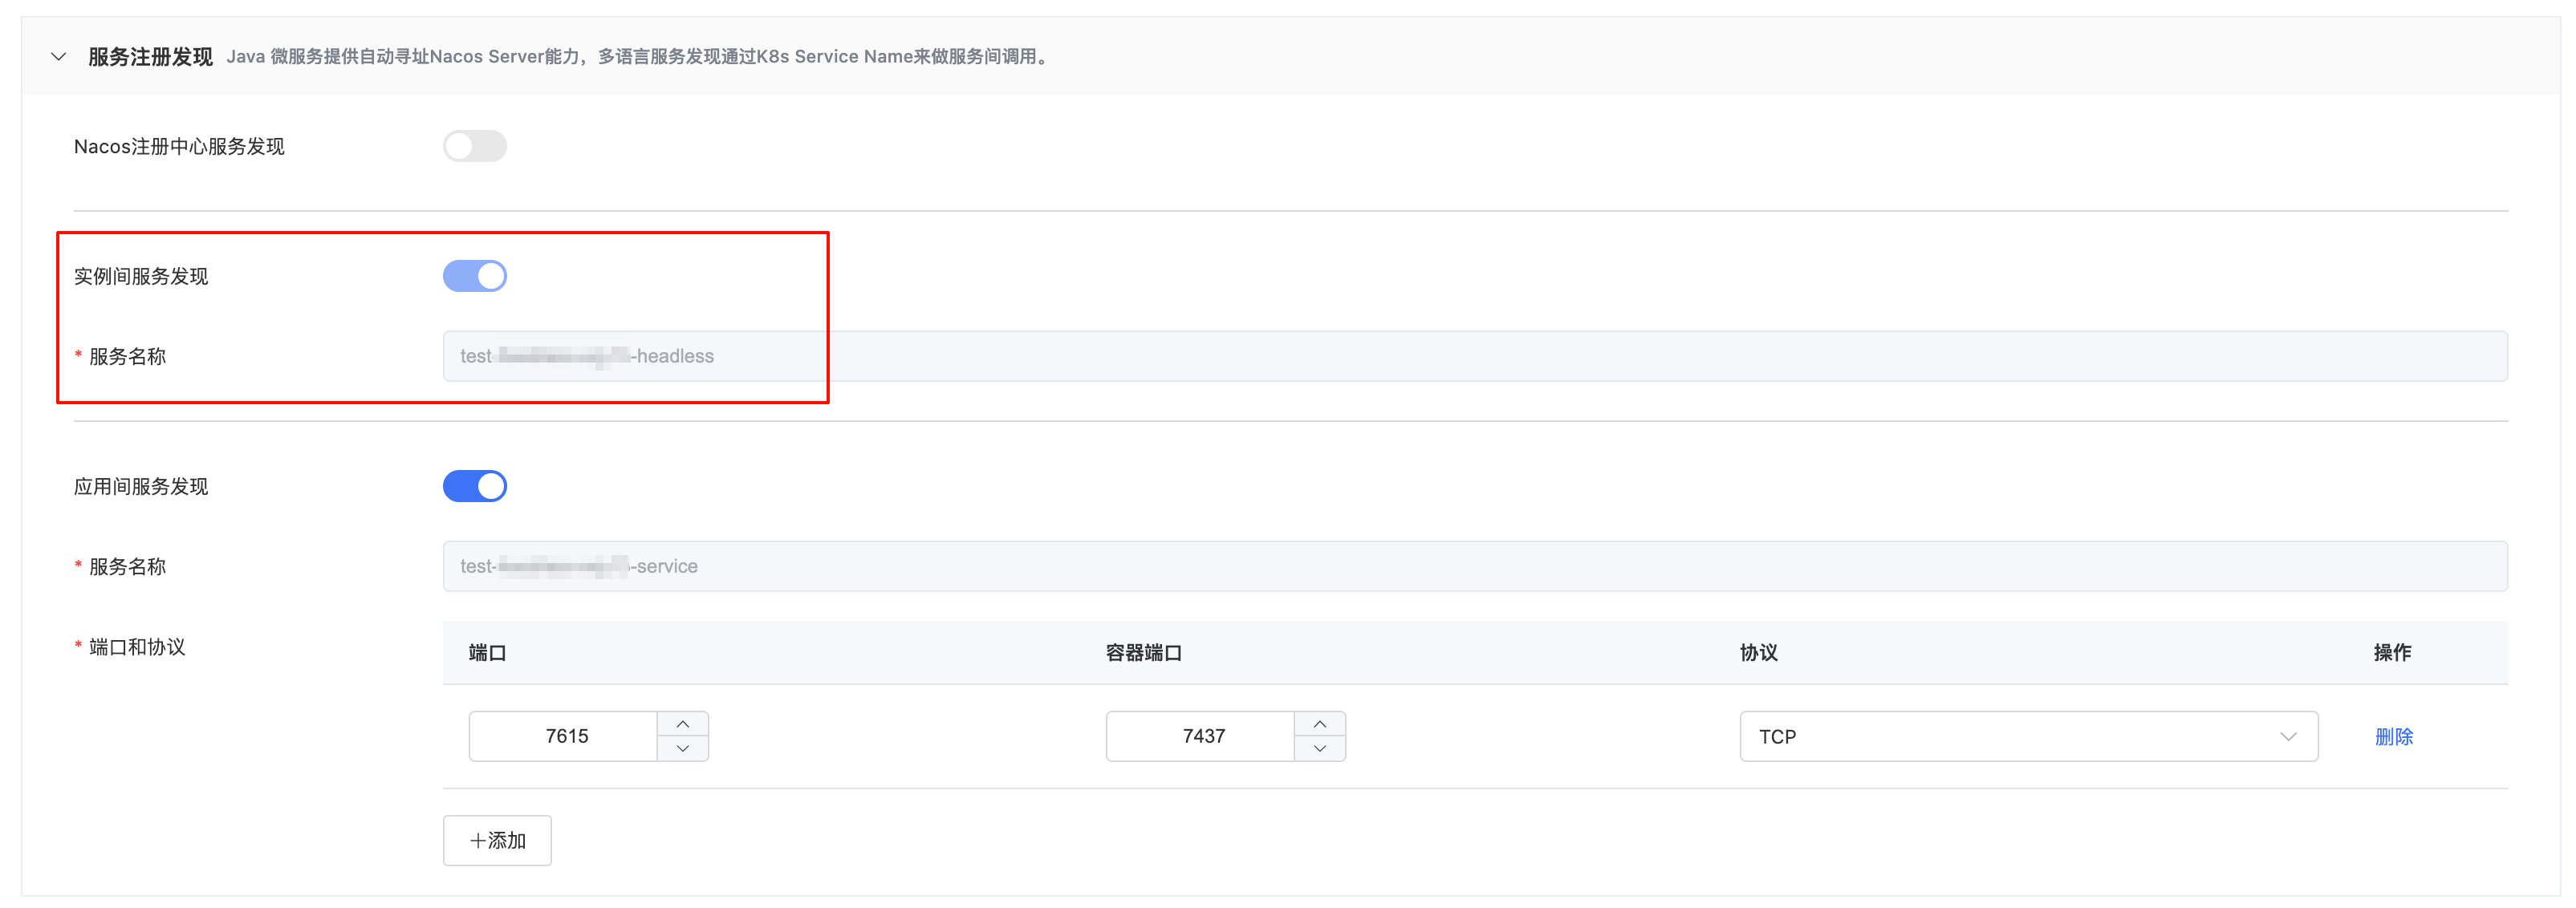
Task: Click the 服务注册发现 section title
Action: pos(150,57)
